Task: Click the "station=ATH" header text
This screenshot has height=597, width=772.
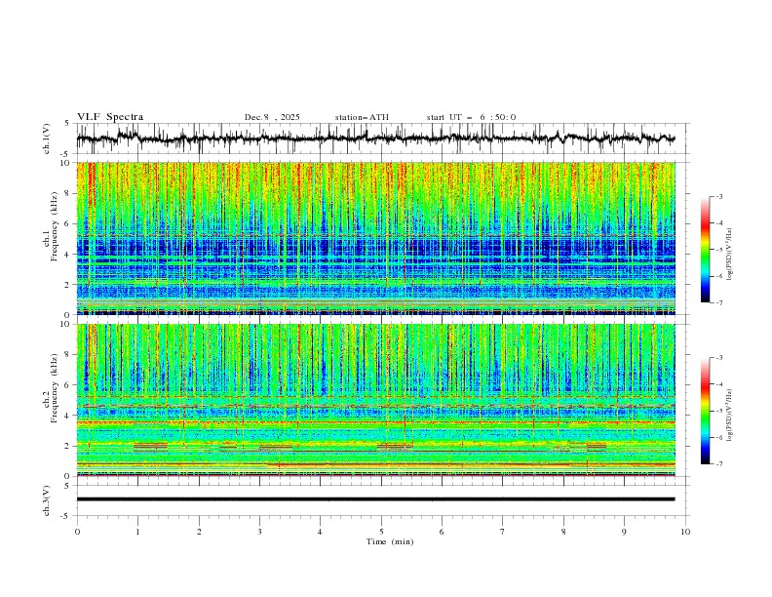Action: point(362,117)
